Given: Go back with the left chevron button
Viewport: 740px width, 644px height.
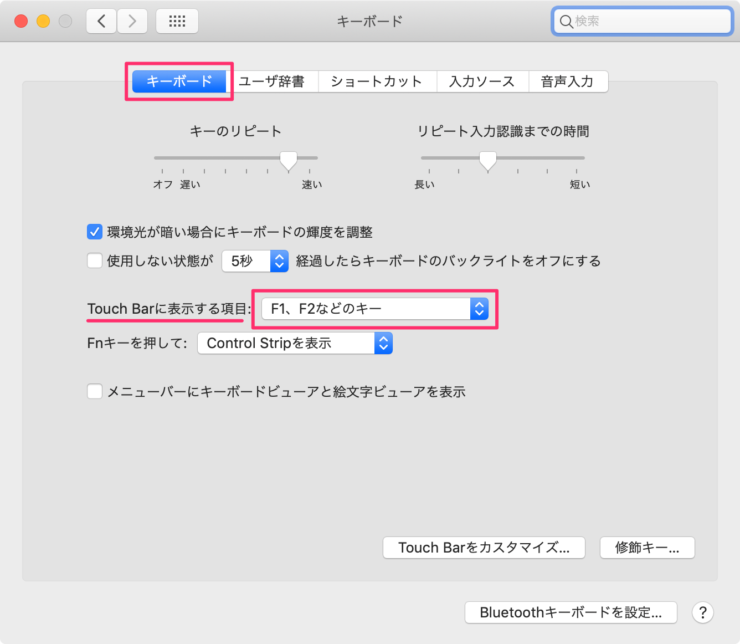Looking at the screenshot, I should pyautogui.click(x=101, y=21).
